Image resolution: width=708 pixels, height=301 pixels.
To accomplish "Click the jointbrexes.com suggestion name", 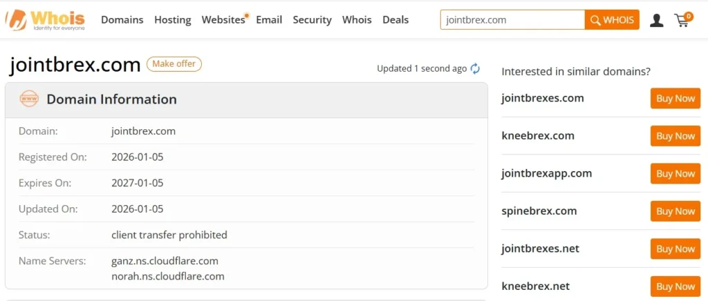I will pos(543,98).
